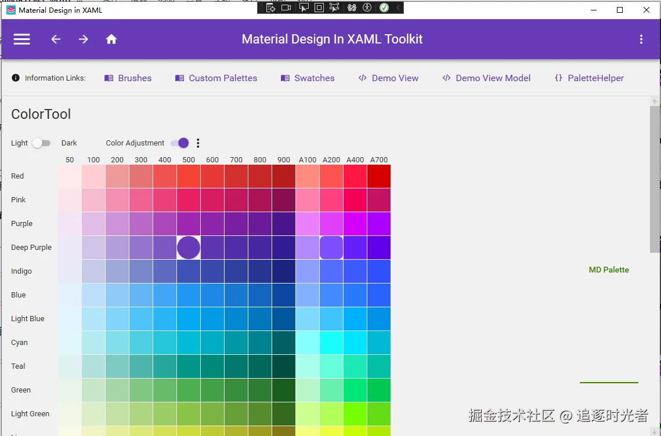Click the A400 column header
Image resolution: width=661 pixels, height=436 pixels.
[355, 160]
